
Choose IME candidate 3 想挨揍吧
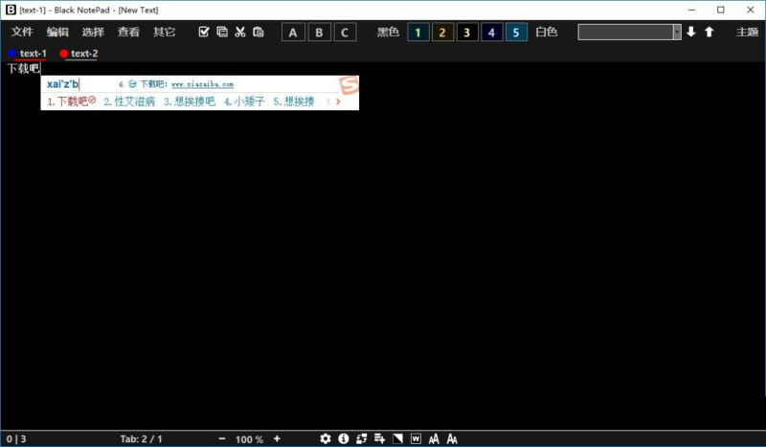[x=190, y=101]
